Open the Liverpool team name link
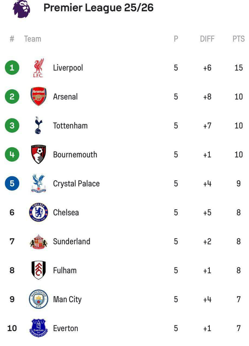This screenshot has width=249, height=346. tap(68, 68)
